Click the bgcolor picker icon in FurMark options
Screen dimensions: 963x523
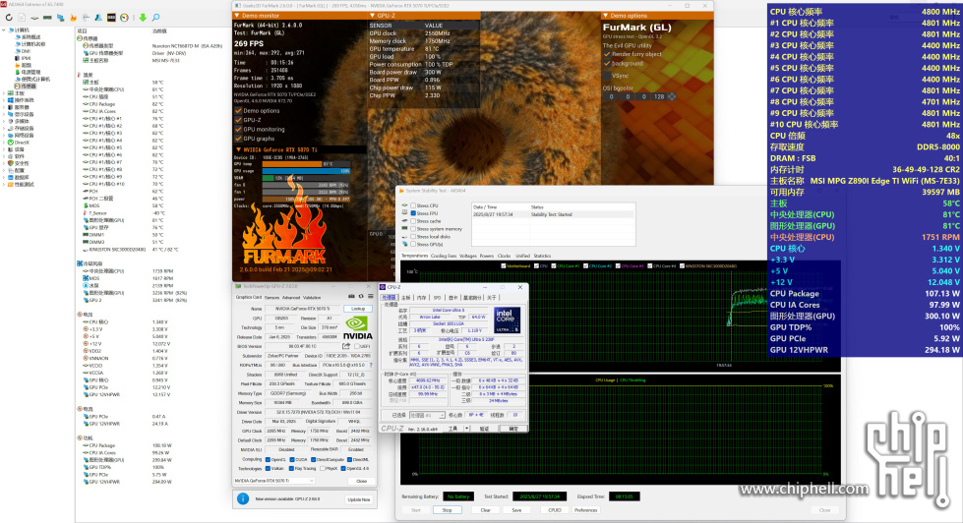pyautogui.click(x=672, y=96)
